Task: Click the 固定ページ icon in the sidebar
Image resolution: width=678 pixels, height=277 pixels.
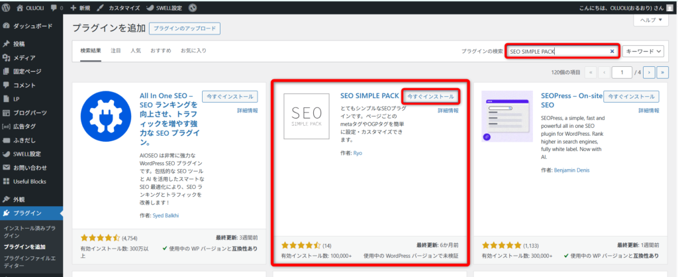Action: [6, 72]
